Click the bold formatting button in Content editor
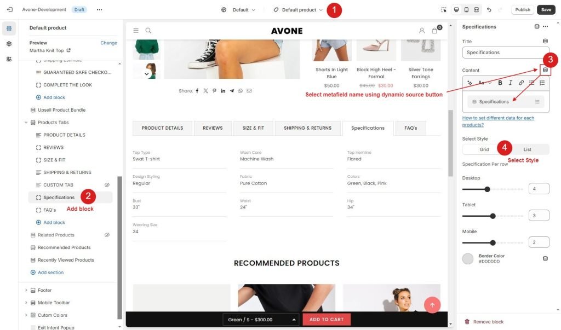The width and height of the screenshot is (561, 330). [500, 83]
